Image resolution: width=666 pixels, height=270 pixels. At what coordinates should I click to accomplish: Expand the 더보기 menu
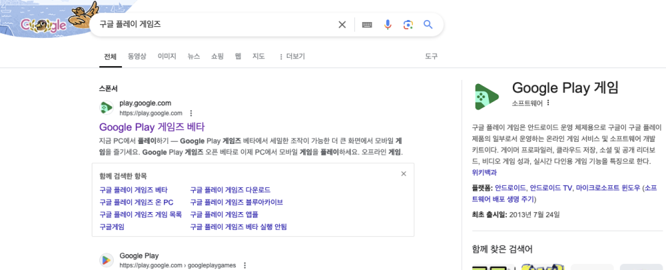tap(292, 56)
